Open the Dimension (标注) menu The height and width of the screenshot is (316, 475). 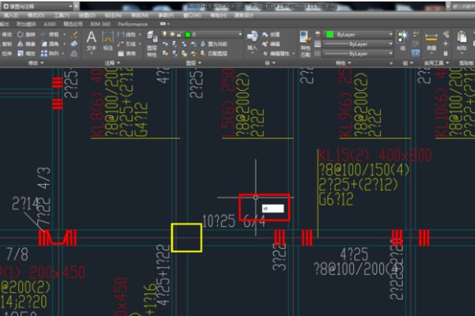tap(113, 15)
